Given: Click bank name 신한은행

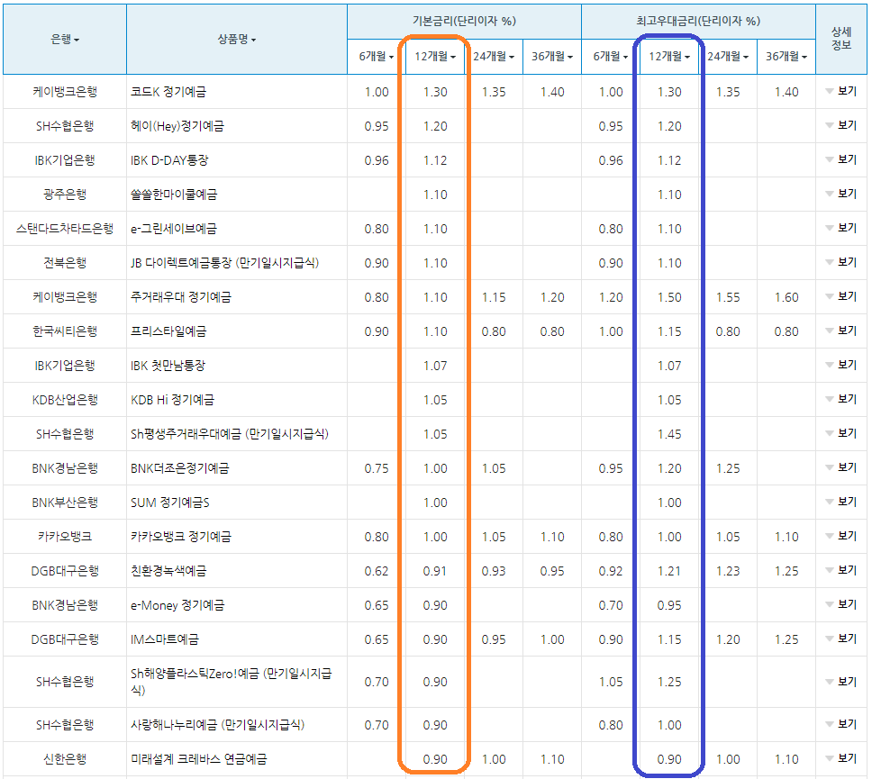Looking at the screenshot, I should click(x=65, y=759).
